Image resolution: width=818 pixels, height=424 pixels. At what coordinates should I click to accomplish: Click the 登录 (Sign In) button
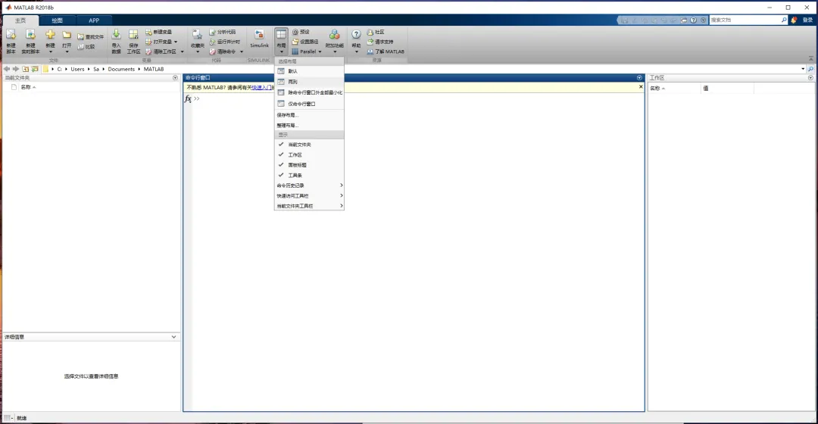pos(807,20)
